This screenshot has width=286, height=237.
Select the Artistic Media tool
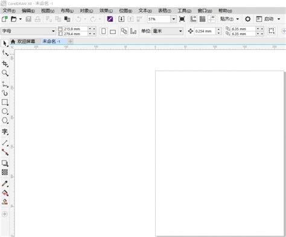pyautogui.click(x=5, y=93)
